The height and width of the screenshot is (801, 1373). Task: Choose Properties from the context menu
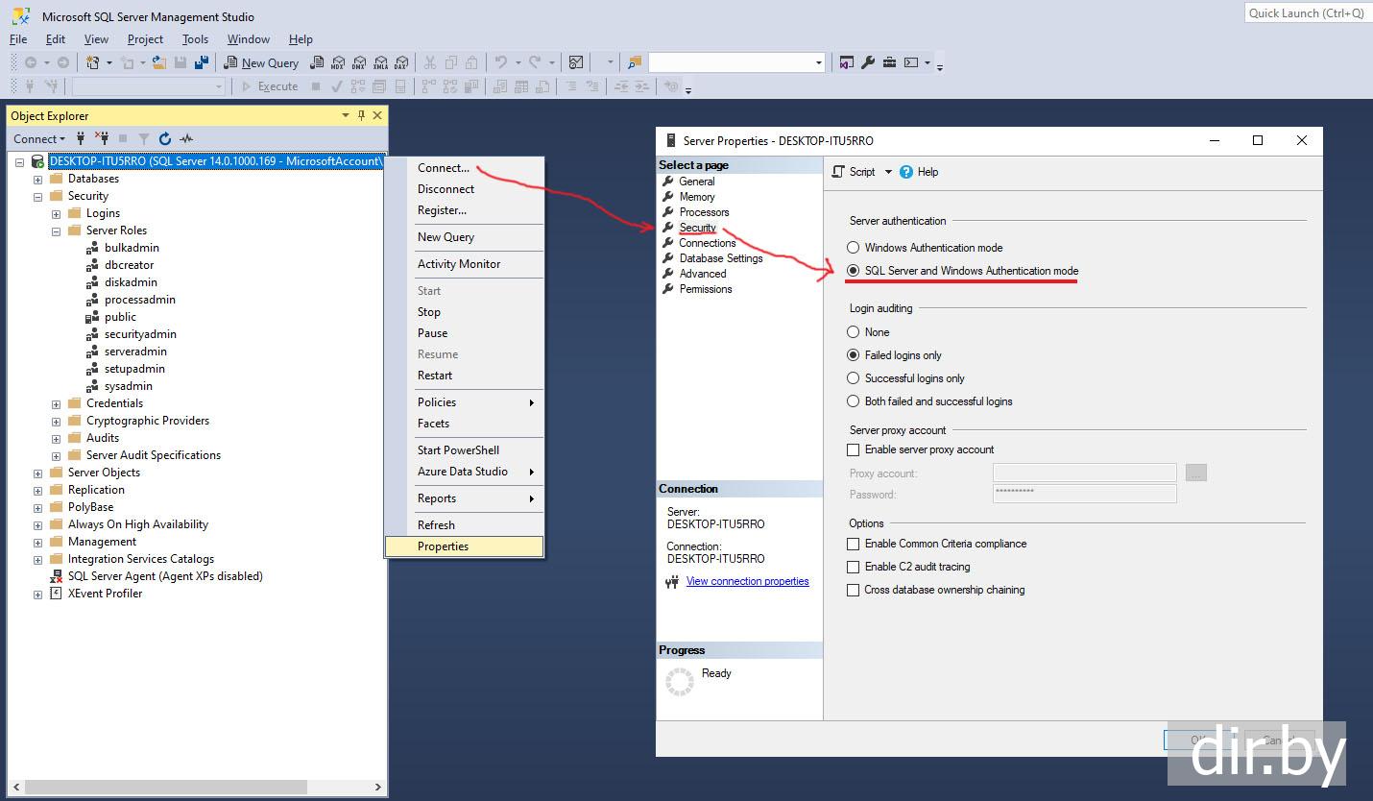click(x=443, y=546)
